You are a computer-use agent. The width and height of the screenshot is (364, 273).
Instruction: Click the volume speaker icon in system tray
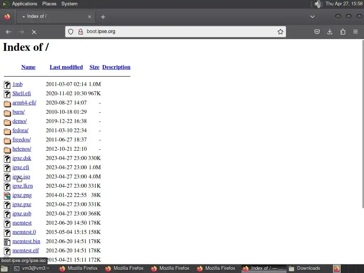[x=318, y=4]
